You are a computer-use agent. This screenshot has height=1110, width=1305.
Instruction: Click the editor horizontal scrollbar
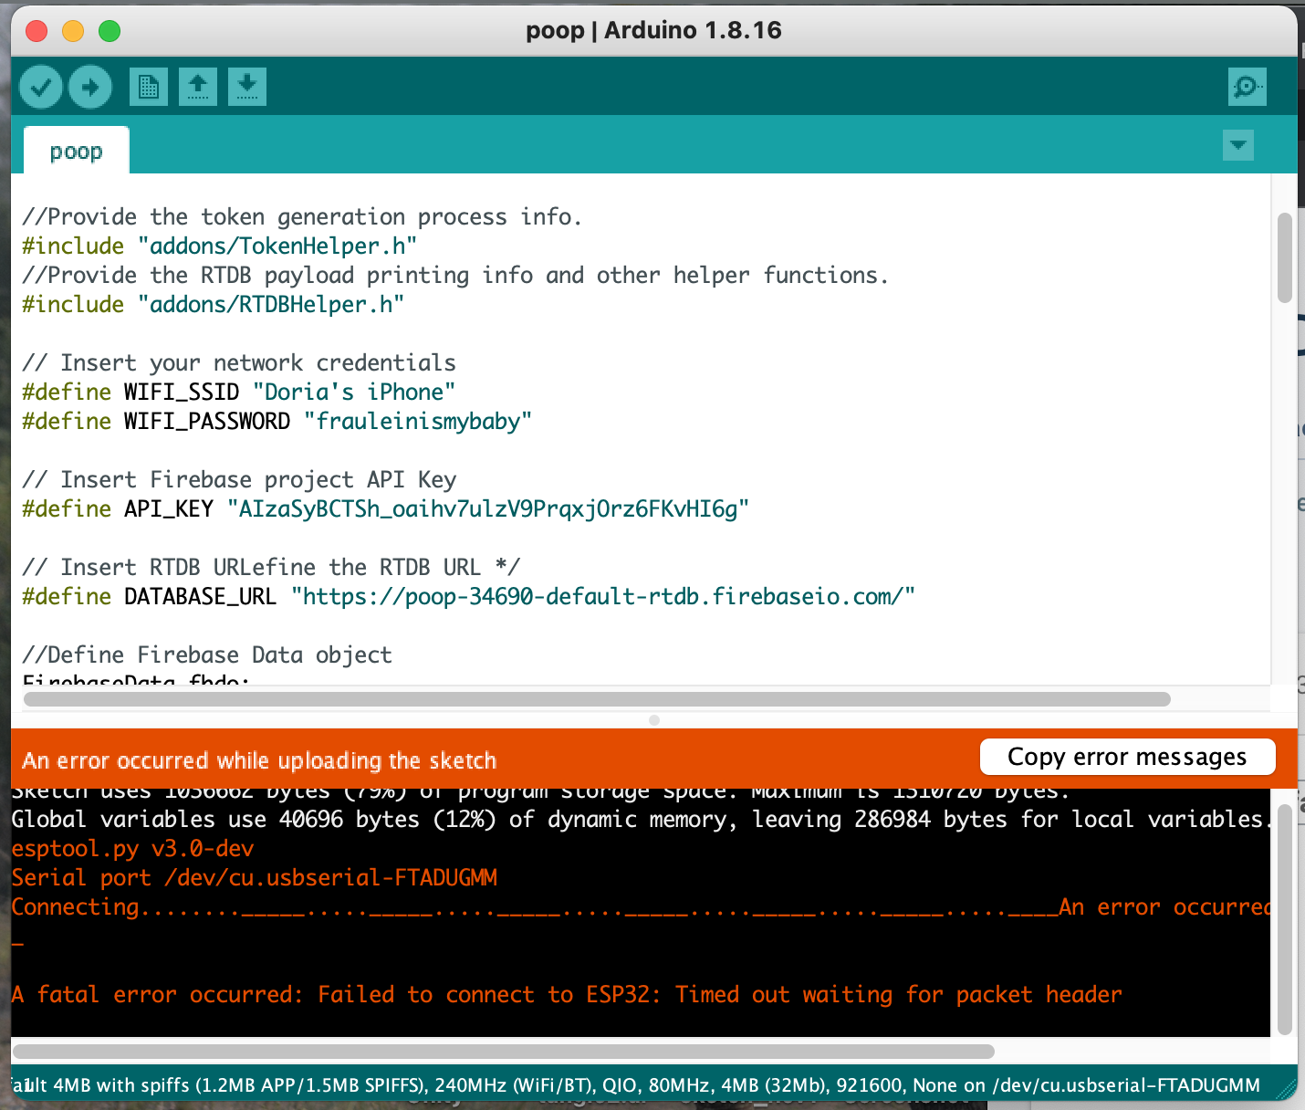(597, 699)
